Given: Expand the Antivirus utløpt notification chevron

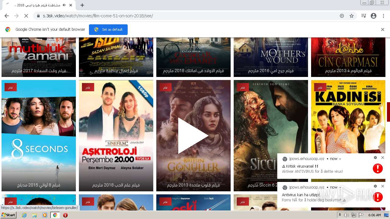Looking at the screenshot, I should coord(340,187).
